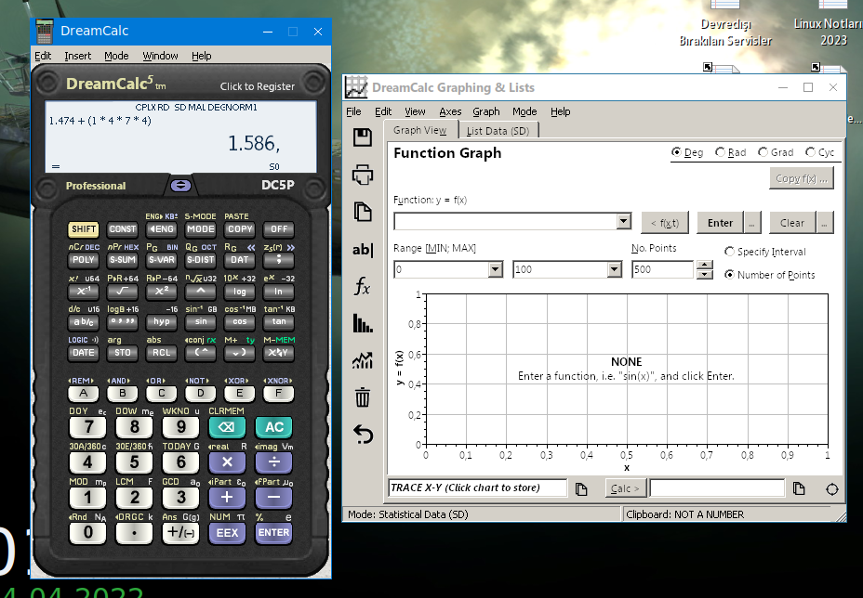Switch to the Graph View tab

pos(420,130)
